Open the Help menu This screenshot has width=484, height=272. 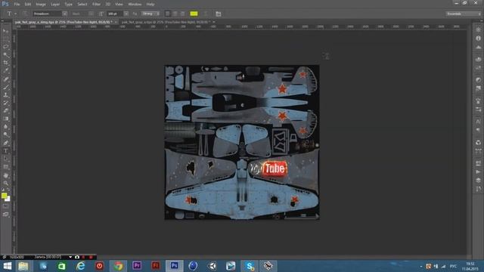pyautogui.click(x=150, y=5)
